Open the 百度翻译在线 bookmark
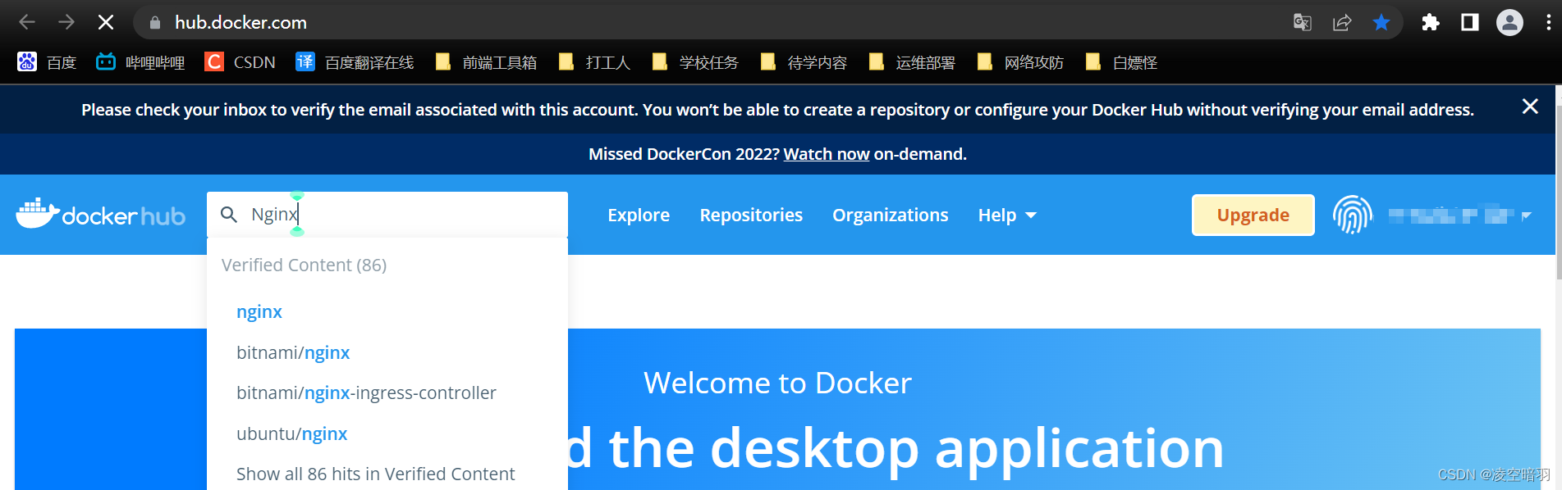1562x490 pixels. pyautogui.click(x=355, y=62)
